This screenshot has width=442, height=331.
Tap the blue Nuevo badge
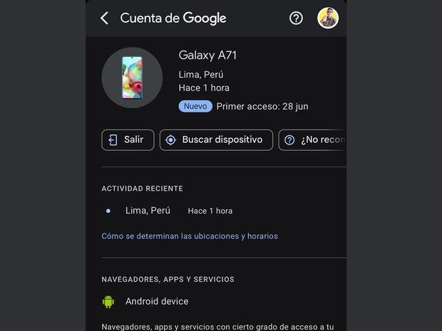click(x=195, y=106)
